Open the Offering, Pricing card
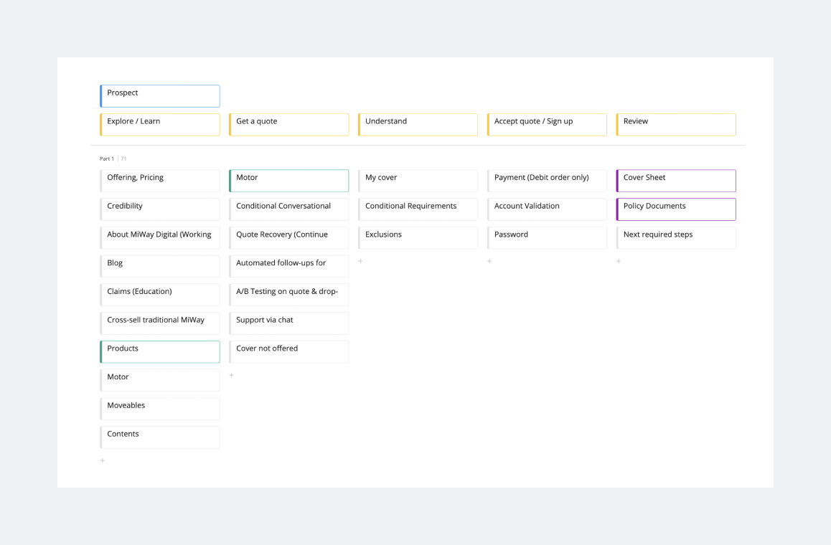 tap(160, 181)
